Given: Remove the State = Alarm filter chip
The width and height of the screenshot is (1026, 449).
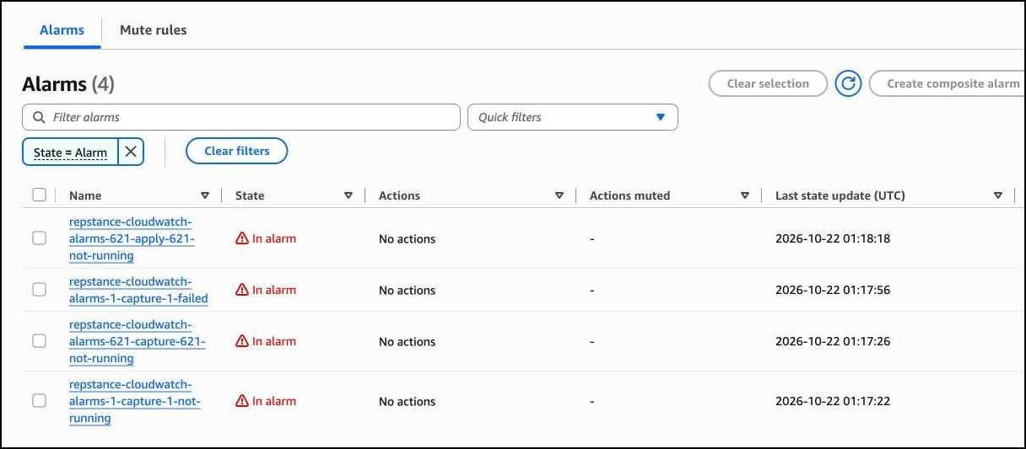Looking at the screenshot, I should [x=131, y=152].
